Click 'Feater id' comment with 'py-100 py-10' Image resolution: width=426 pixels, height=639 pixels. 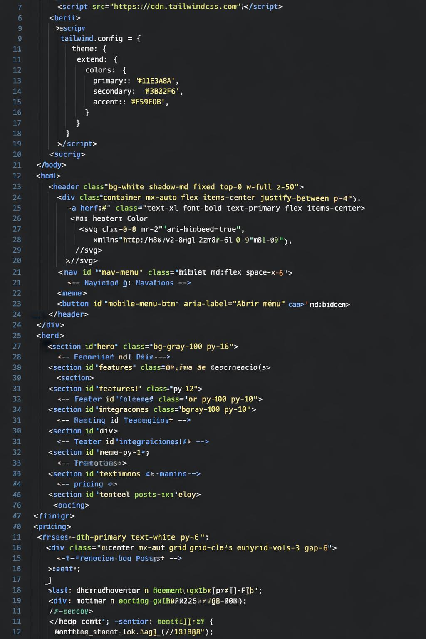click(160, 399)
